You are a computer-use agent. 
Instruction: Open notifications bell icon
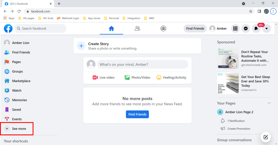pyautogui.click(x=256, y=29)
